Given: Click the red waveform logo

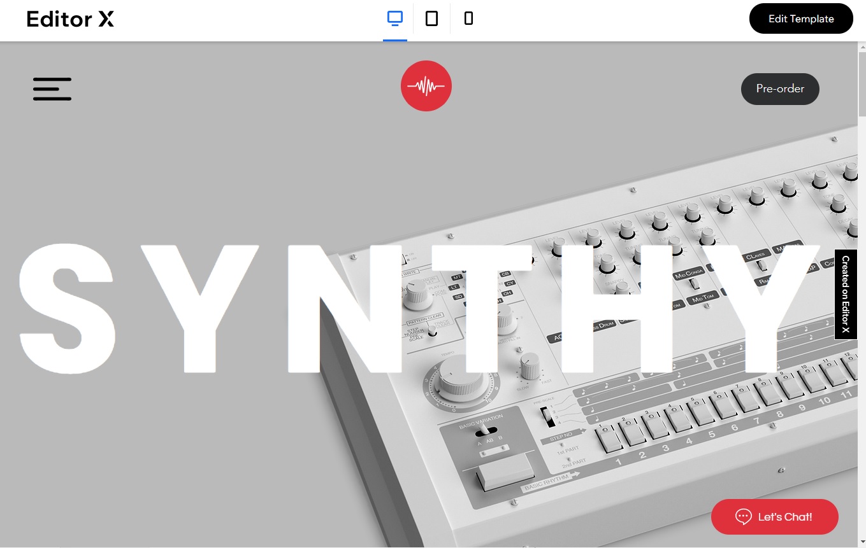Looking at the screenshot, I should 426,86.
